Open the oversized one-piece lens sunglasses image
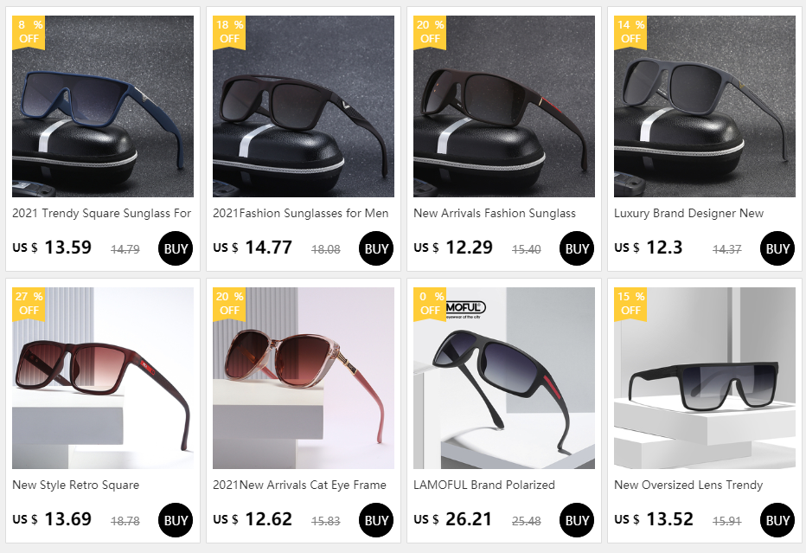The height and width of the screenshot is (553, 806). [704, 378]
